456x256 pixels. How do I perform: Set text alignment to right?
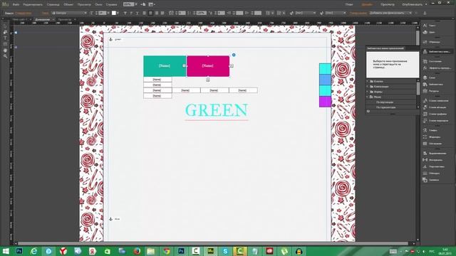point(157,13)
